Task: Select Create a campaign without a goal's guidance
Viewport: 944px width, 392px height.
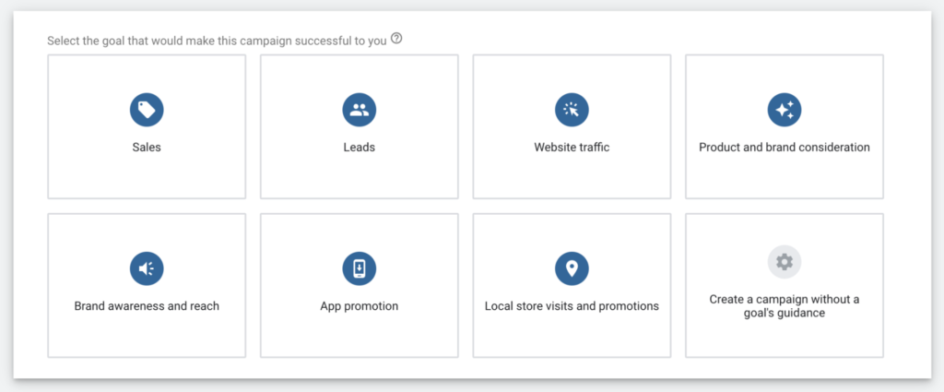Action: coord(784,306)
